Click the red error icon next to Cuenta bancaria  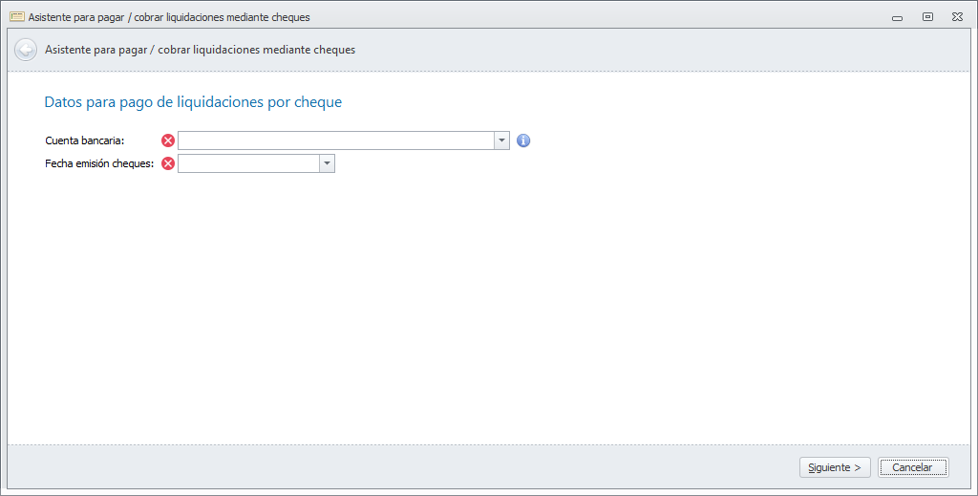[168, 140]
